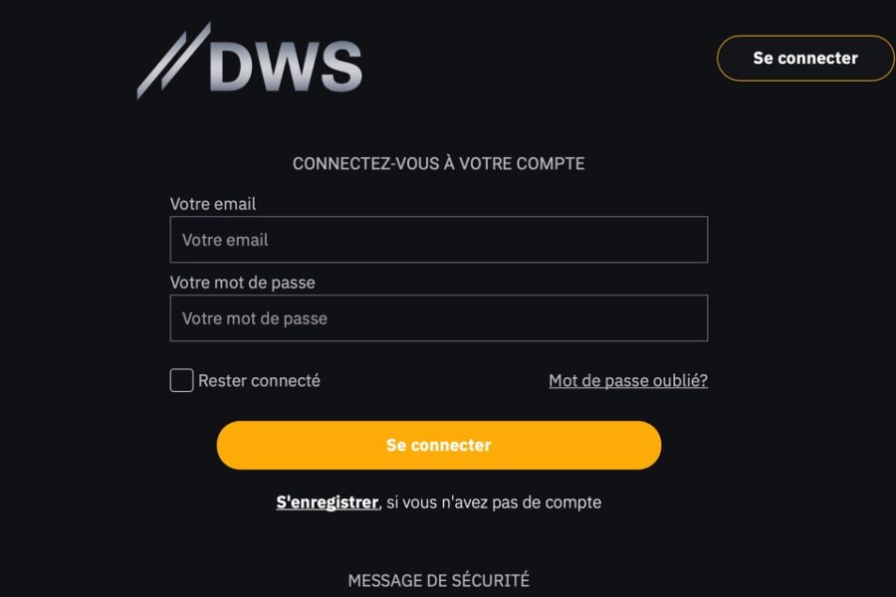Screen dimensions: 896x597
Task: Click the Votre email label above field
Action: pyautogui.click(x=213, y=204)
